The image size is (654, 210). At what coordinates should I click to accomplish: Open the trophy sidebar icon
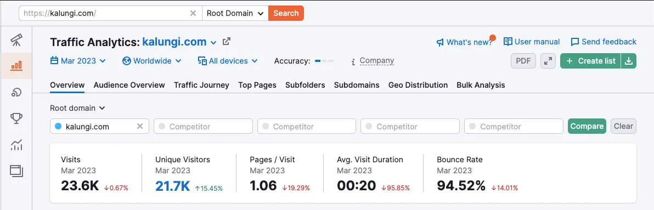16,119
